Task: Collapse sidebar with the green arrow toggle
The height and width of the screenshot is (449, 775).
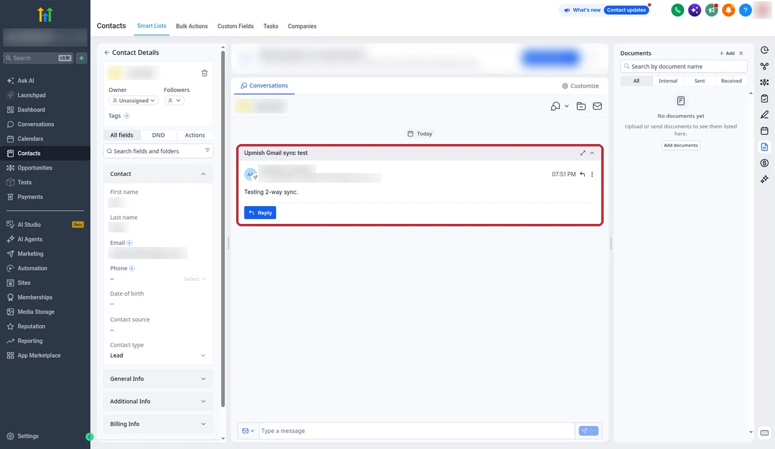Action: pyautogui.click(x=90, y=437)
